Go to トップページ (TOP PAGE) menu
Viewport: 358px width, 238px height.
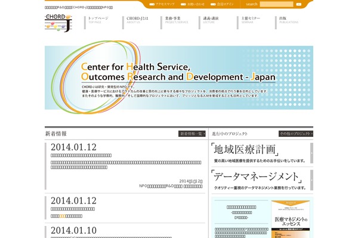click(x=96, y=23)
